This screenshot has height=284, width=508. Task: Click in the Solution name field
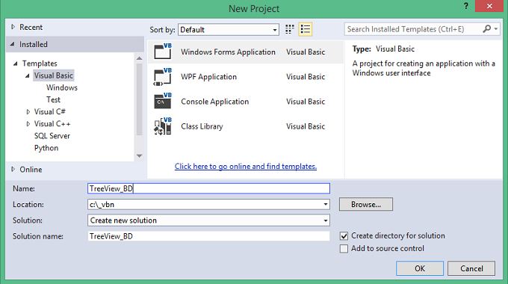click(x=208, y=236)
